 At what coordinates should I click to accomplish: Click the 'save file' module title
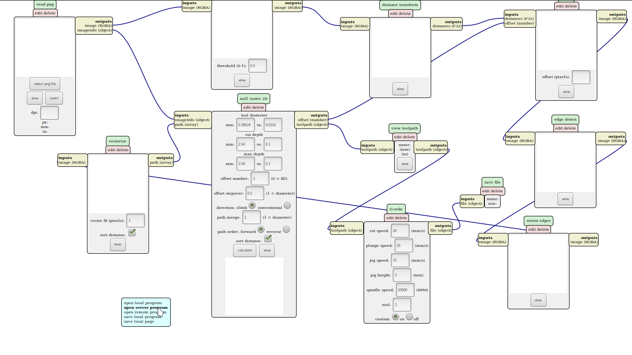(492, 183)
